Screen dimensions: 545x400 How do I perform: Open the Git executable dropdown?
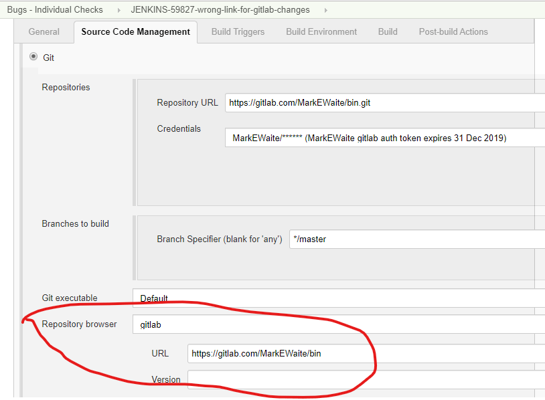tap(339, 298)
